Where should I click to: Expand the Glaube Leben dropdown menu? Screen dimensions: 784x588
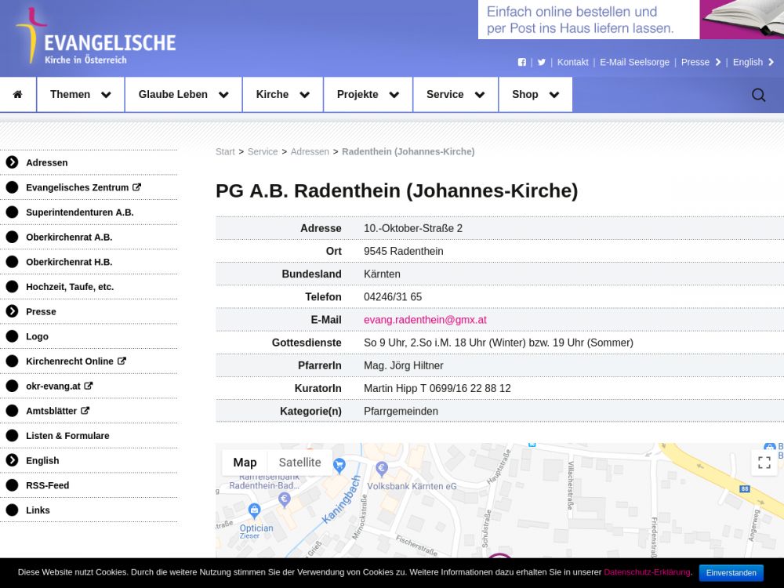pos(183,95)
